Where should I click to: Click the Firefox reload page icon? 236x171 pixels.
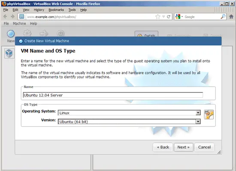(x=169, y=17)
